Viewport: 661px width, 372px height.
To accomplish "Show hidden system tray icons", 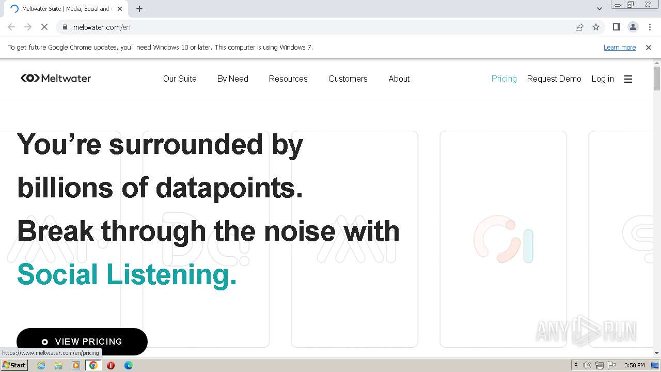I will coord(576,365).
